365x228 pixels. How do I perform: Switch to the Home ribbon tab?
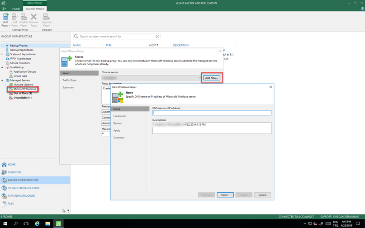click(x=16, y=9)
